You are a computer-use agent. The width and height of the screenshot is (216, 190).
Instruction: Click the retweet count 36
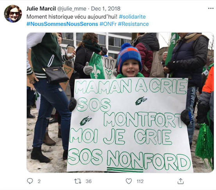click(x=89, y=181)
